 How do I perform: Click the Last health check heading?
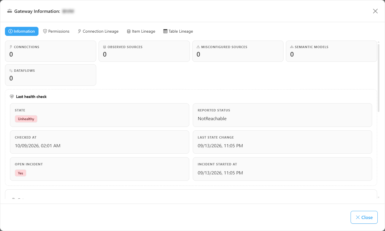pos(31,97)
